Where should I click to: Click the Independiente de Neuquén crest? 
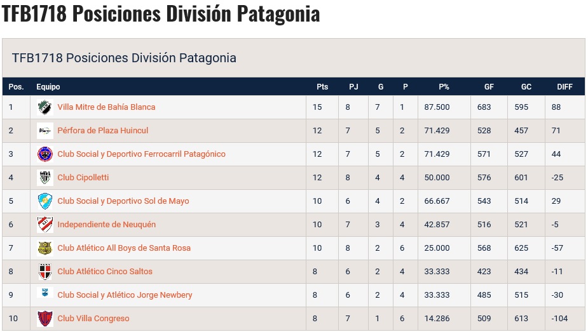45,225
